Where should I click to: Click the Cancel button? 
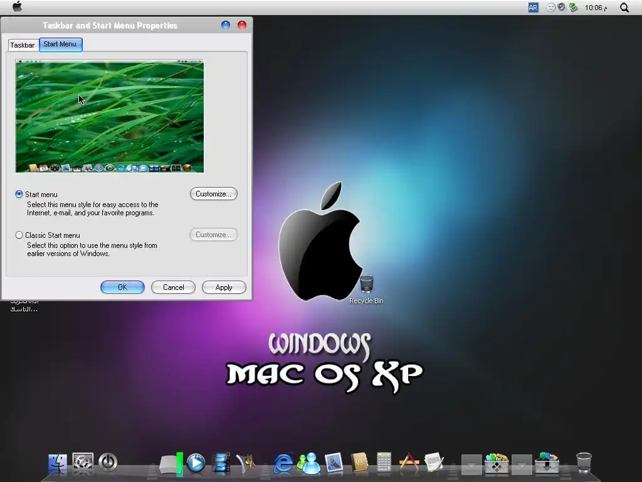173,287
